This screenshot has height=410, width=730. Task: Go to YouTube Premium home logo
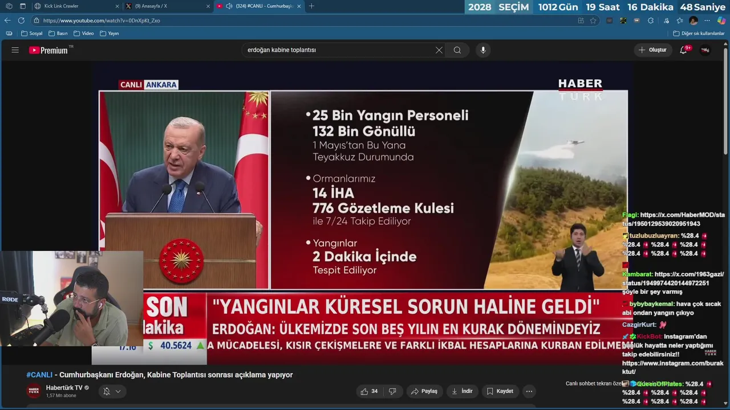pos(48,50)
